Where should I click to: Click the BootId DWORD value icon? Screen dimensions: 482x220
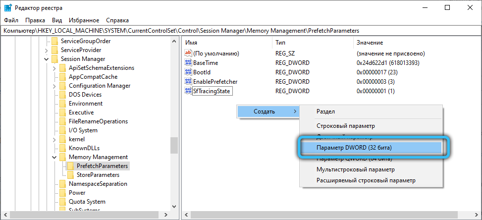(x=188, y=72)
